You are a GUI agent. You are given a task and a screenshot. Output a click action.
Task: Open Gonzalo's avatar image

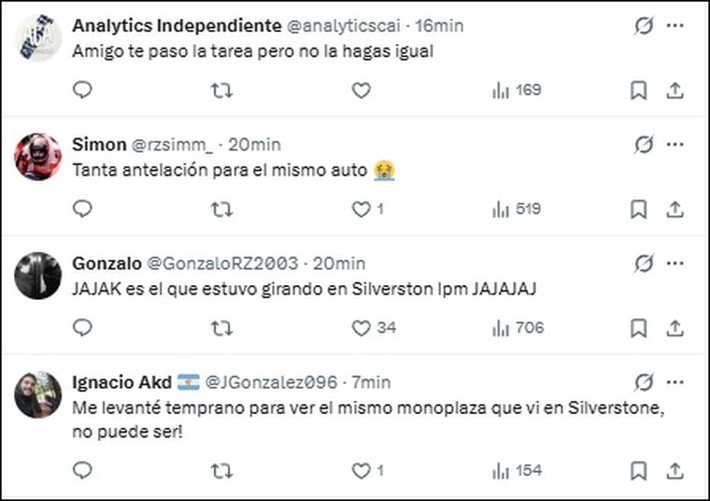click(38, 276)
